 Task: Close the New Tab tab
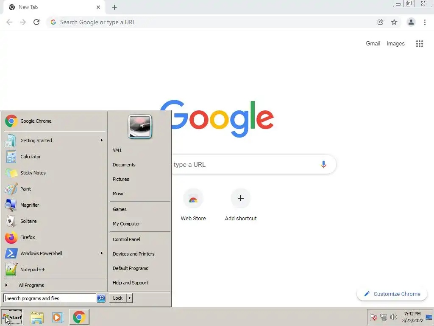tap(98, 7)
